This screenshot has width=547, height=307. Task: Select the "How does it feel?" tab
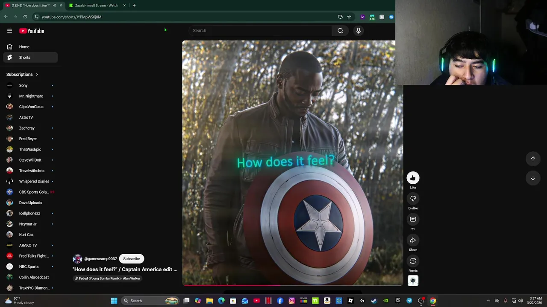coord(30,6)
